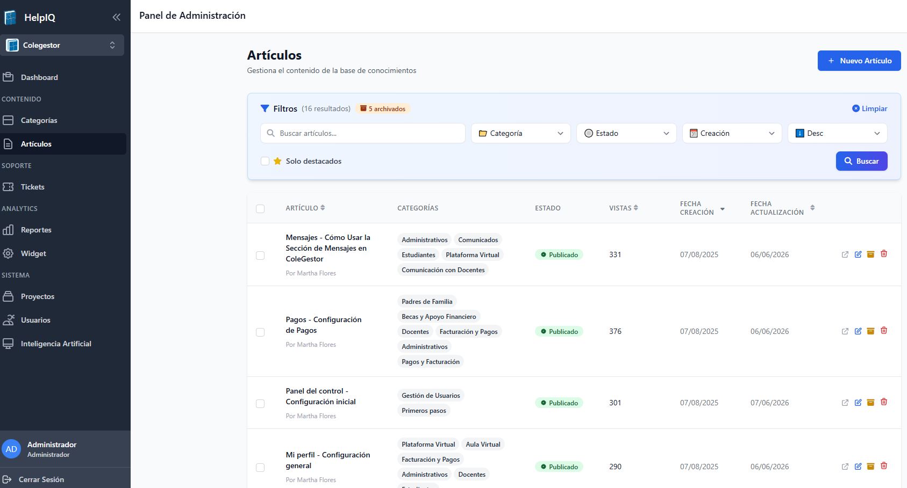Sort by Artículo column arrows

[x=323, y=208]
